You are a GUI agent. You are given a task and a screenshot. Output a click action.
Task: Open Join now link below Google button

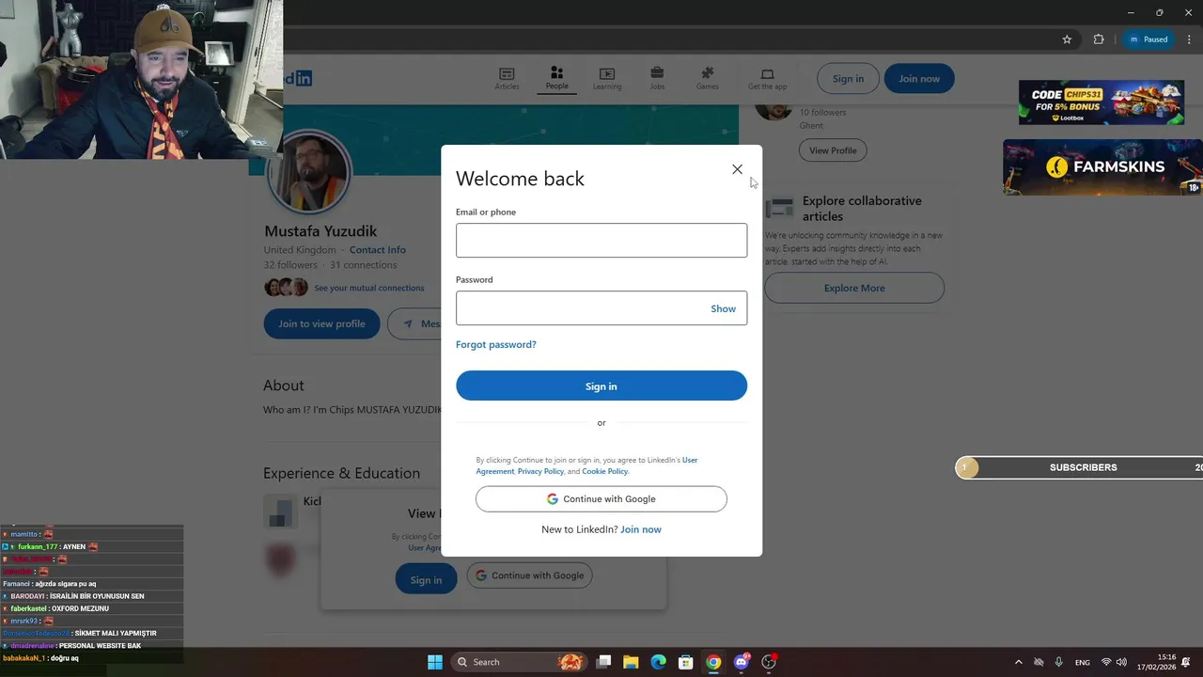(x=641, y=529)
